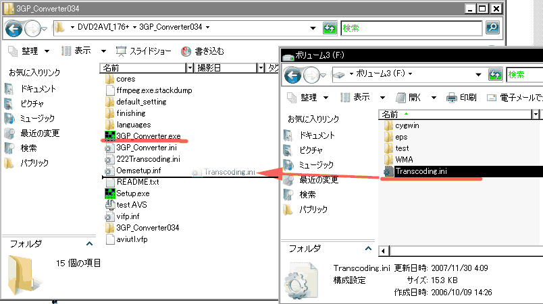
Task: Click the refresh icon in ボリューム3 window
Action: [495, 74]
